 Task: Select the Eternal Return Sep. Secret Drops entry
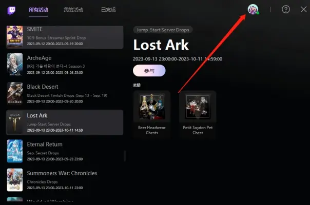[65, 151]
